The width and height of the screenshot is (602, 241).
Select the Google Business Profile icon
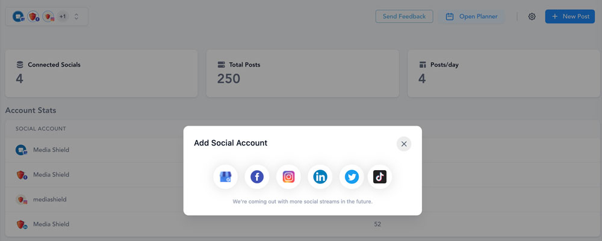[x=225, y=177]
